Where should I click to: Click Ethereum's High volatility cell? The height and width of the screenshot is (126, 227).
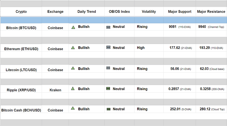click(x=141, y=48)
